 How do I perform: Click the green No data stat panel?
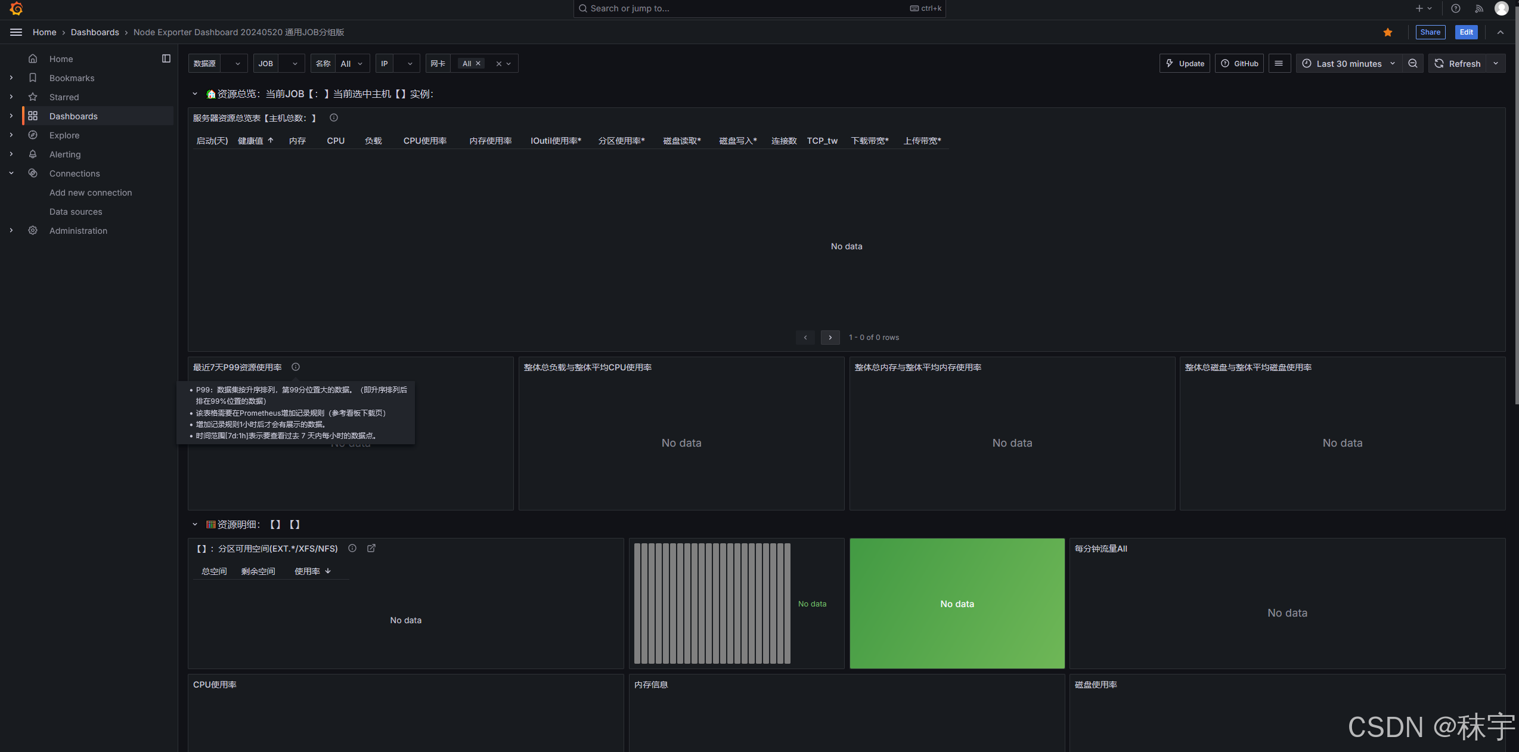(957, 604)
